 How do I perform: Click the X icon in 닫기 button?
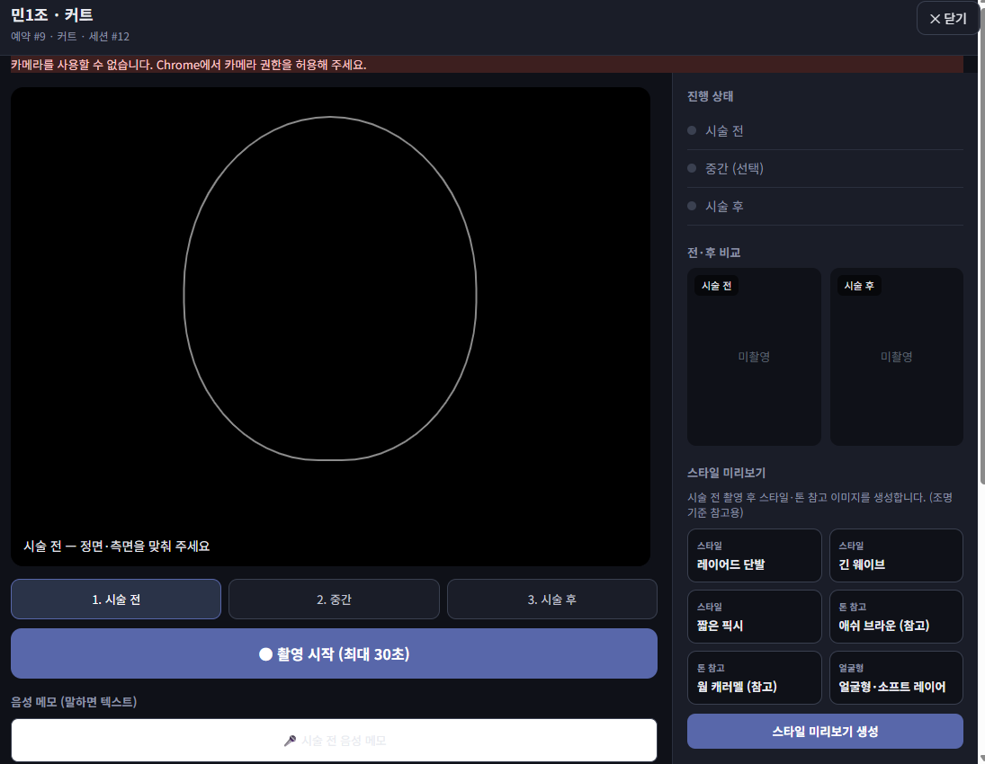935,19
